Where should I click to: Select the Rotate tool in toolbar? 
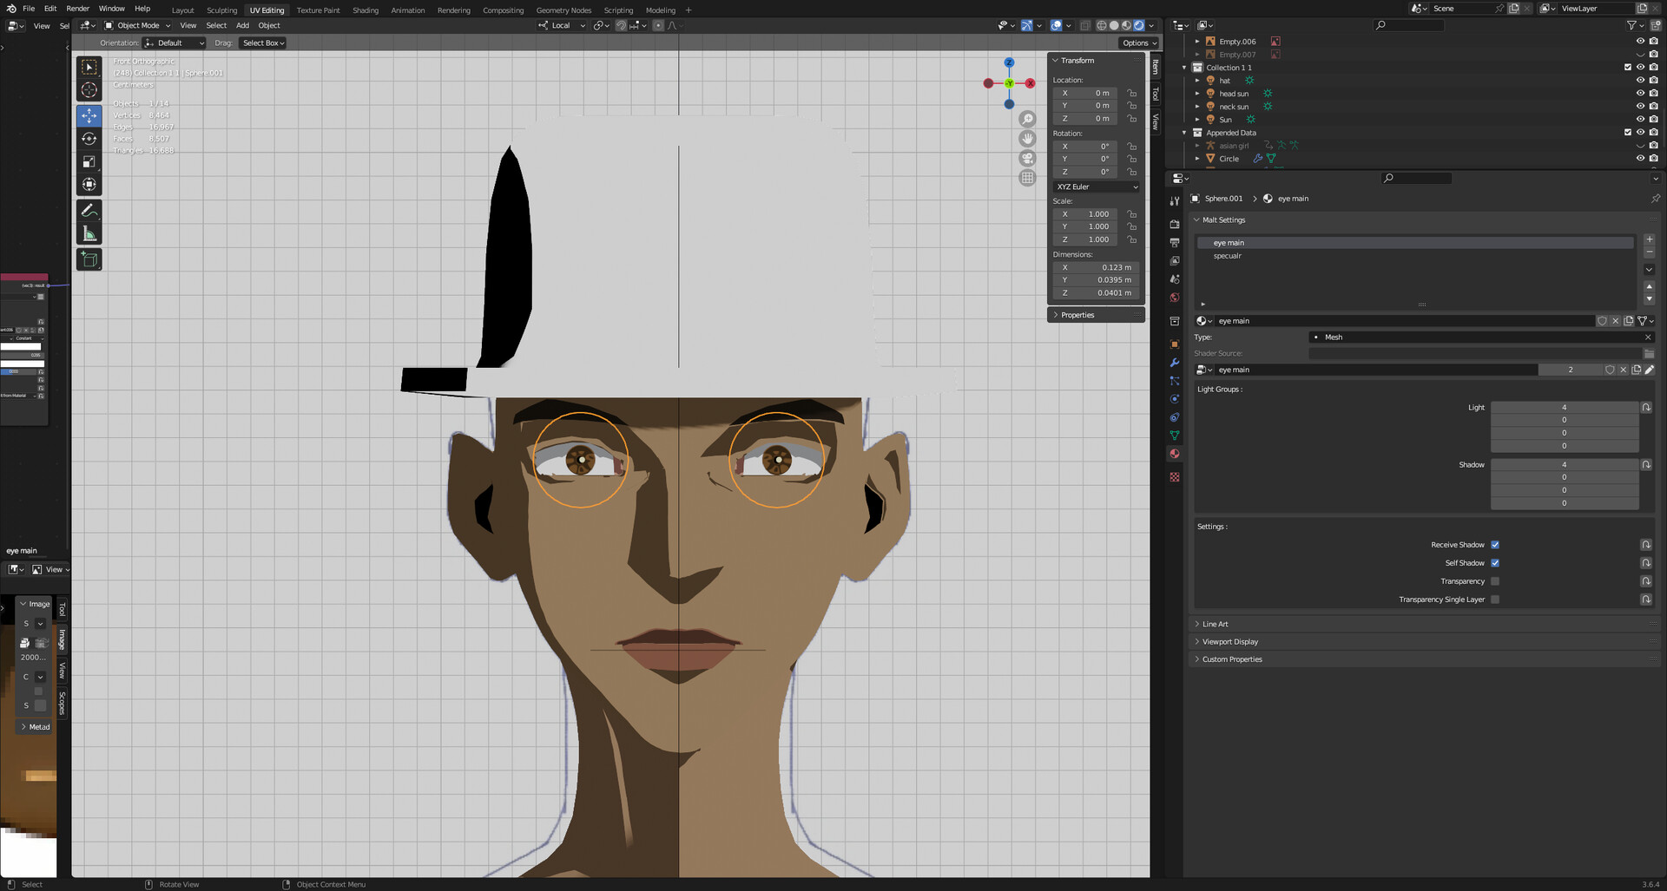point(89,139)
